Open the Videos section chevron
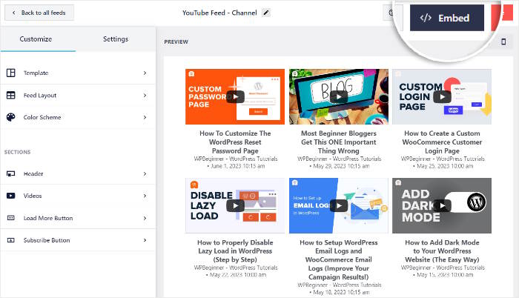The height and width of the screenshot is (298, 519). (x=145, y=196)
